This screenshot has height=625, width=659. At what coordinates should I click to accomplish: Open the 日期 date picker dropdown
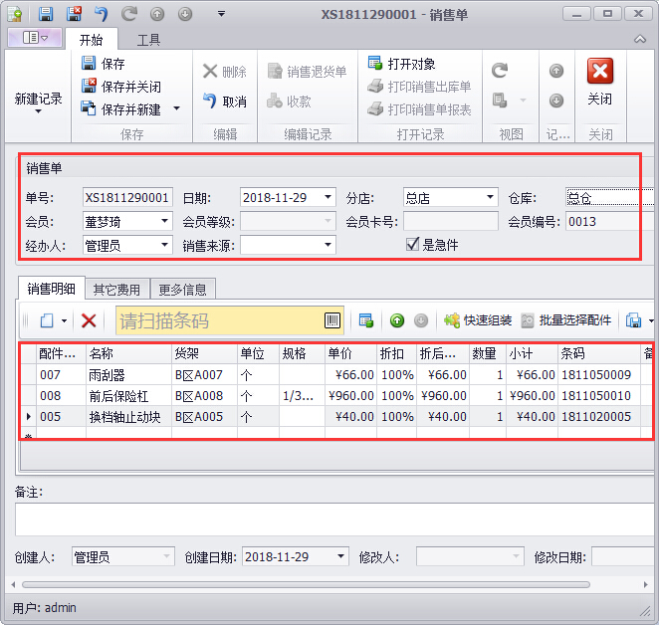pyautogui.click(x=329, y=197)
